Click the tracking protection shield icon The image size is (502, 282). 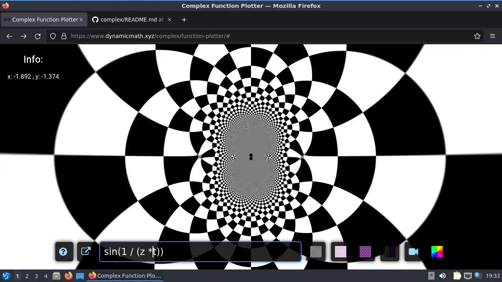[x=53, y=36]
